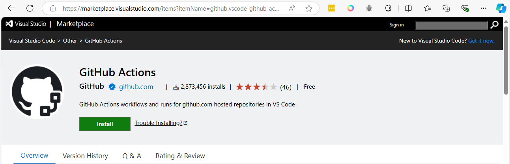
Task: Open Browser essentials heart icon
Action: [465, 8]
